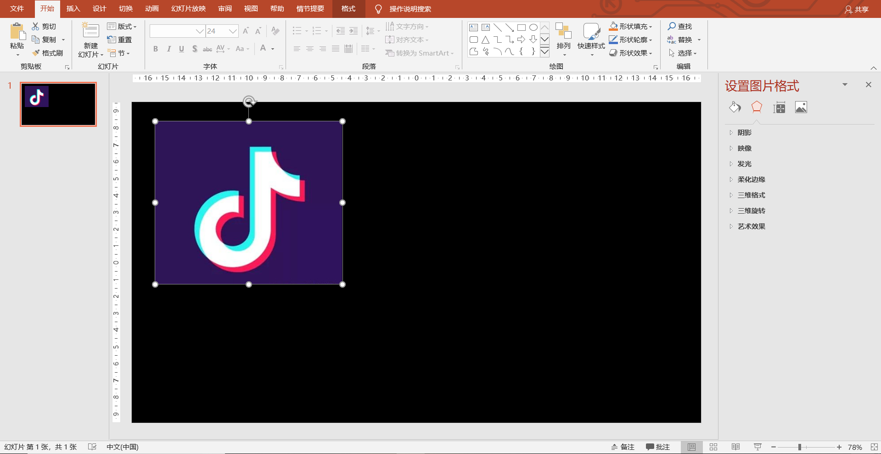The image size is (881, 454).
Task: Click the clear formatting eraser icon
Action: (275, 31)
